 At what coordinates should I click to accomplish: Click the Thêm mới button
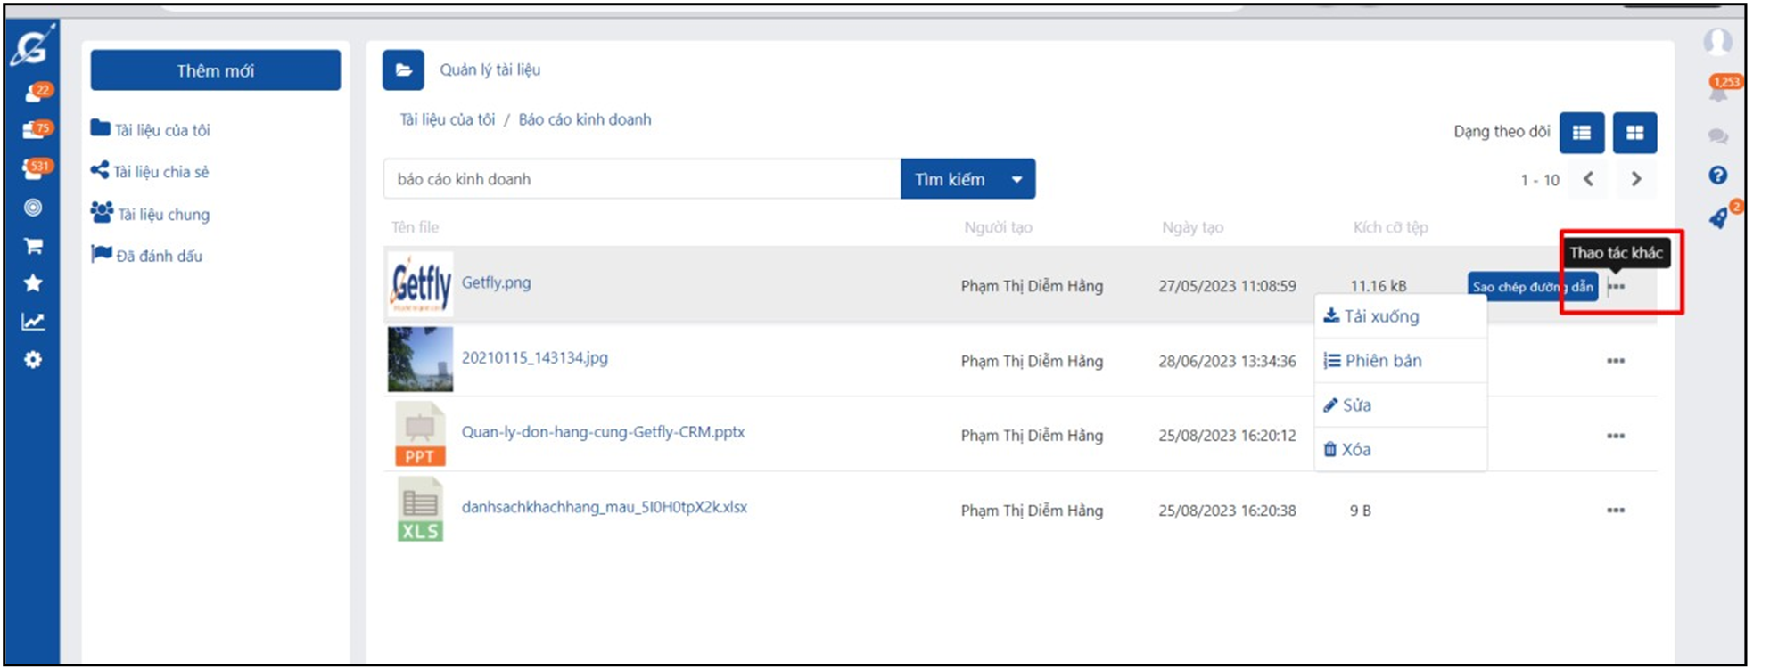[x=215, y=70]
